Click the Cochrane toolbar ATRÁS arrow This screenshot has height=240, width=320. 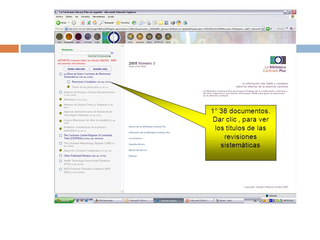point(130,37)
